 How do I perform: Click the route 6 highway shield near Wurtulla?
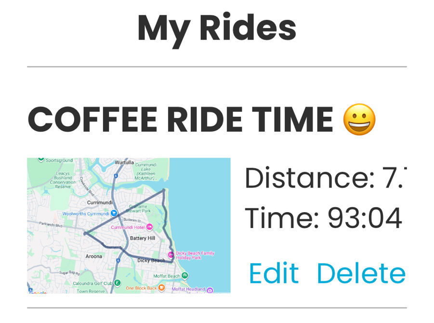click(115, 175)
